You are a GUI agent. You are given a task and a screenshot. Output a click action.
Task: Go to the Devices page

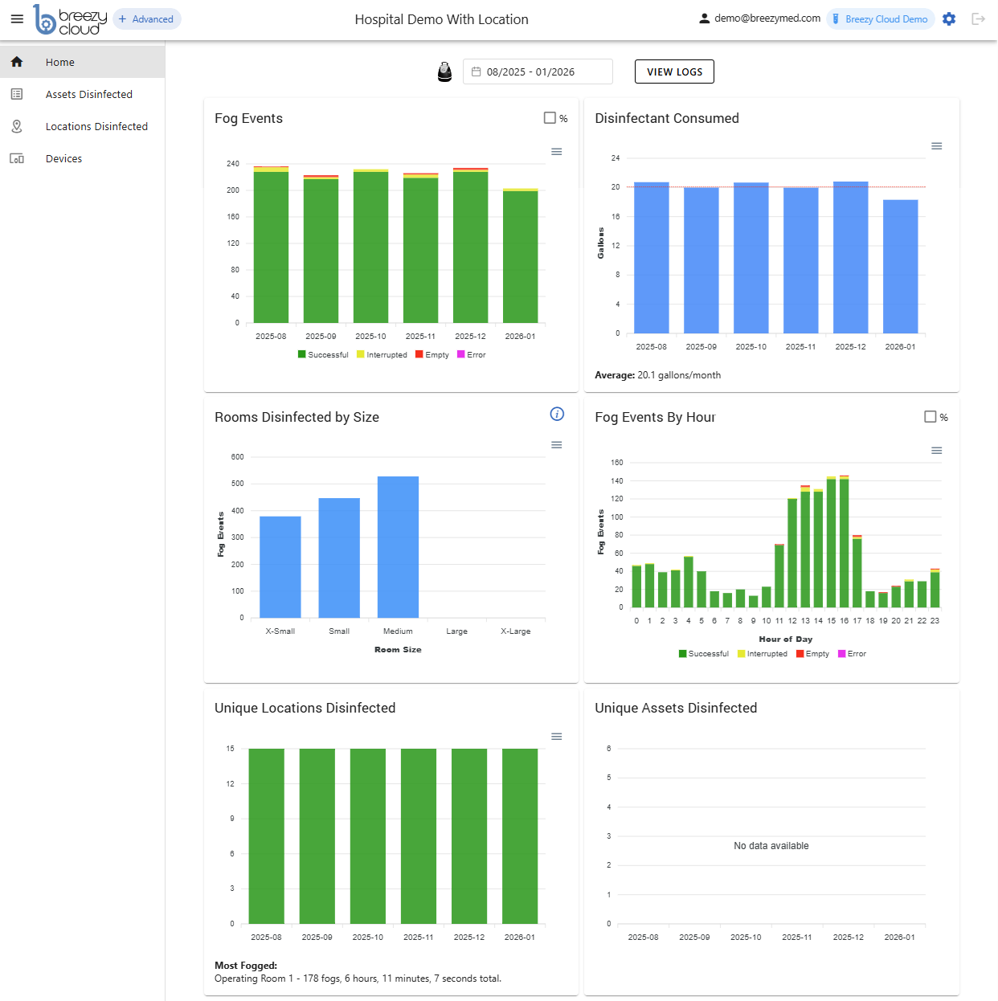63,159
